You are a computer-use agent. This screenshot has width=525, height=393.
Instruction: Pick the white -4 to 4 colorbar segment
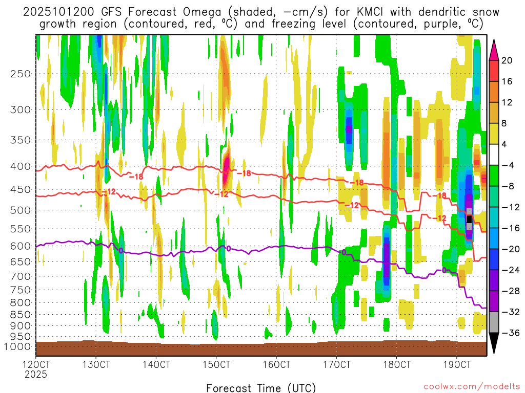[494, 155]
